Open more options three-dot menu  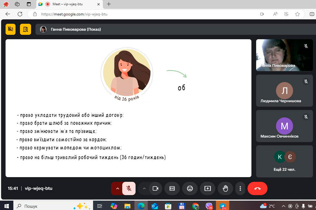coord(240,189)
